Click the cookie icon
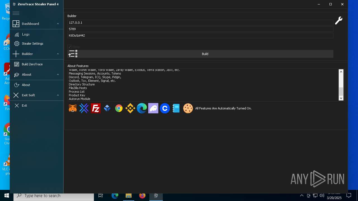This screenshot has height=201, width=358. pyautogui.click(x=188, y=108)
